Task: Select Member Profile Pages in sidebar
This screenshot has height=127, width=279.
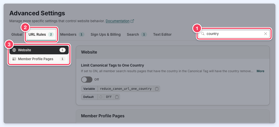Action: 39,59
